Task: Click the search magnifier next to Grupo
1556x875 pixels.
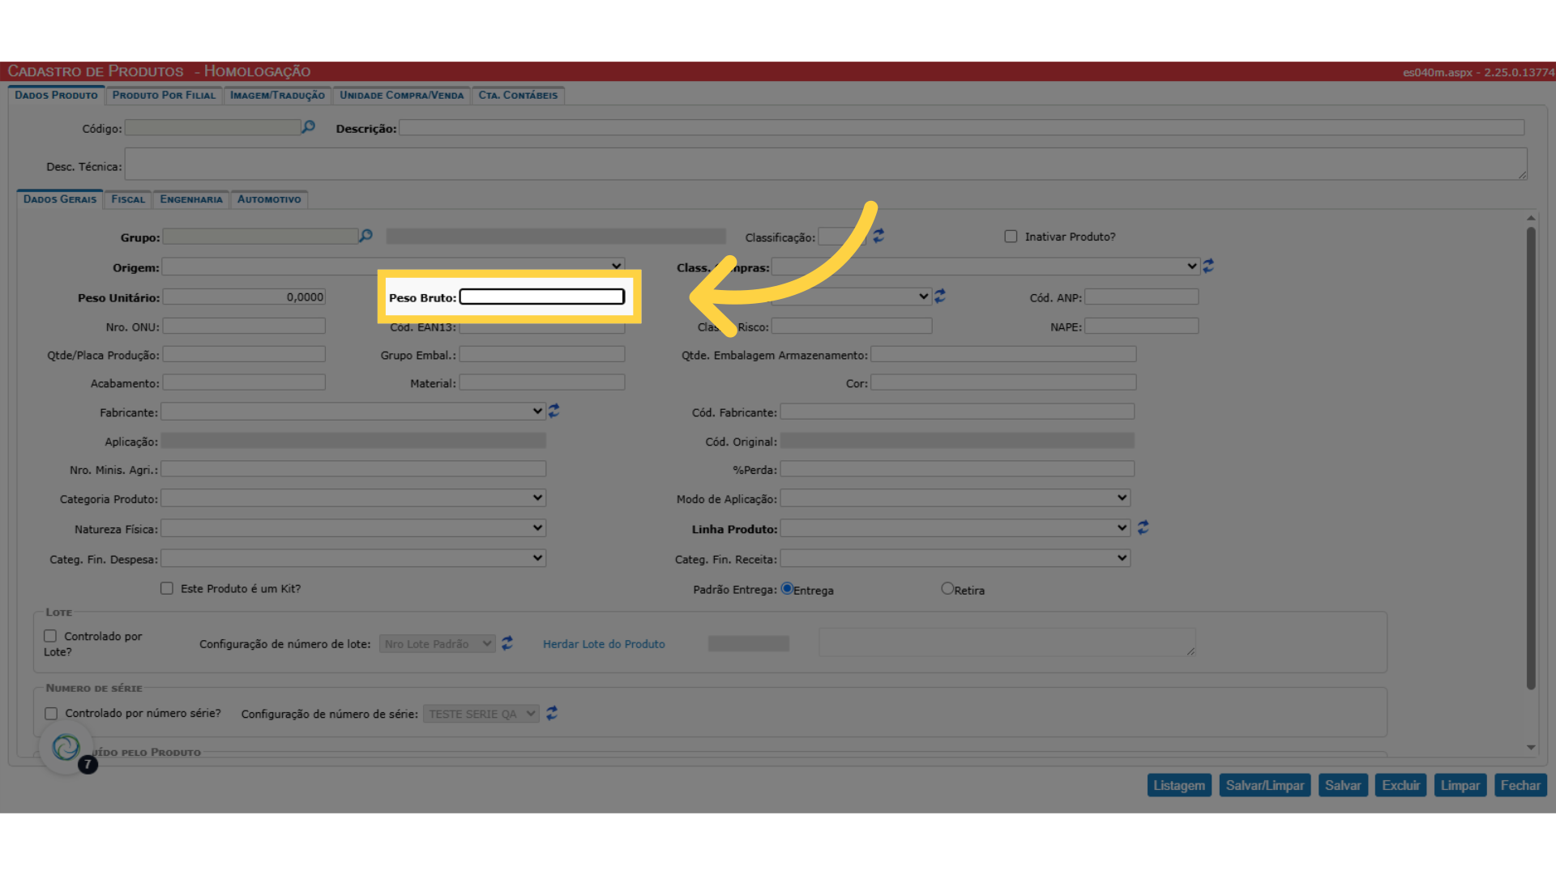Action: 365,236
